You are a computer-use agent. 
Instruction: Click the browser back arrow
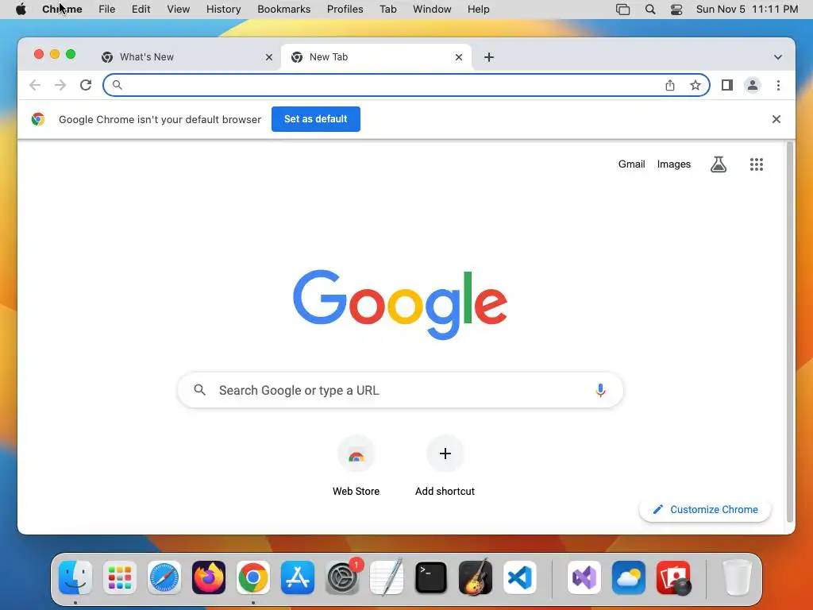[35, 85]
